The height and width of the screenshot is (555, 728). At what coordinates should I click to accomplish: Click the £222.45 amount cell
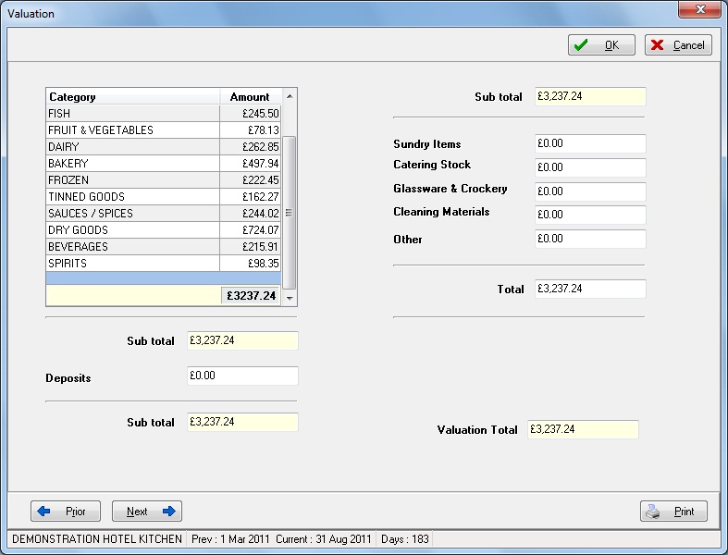click(251, 180)
